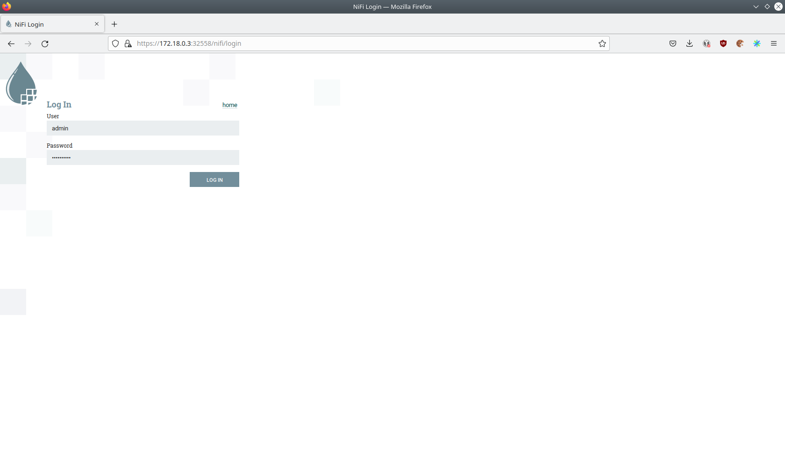785x473 pixels.
Task: Open a new tab with plus button
Action: click(114, 24)
